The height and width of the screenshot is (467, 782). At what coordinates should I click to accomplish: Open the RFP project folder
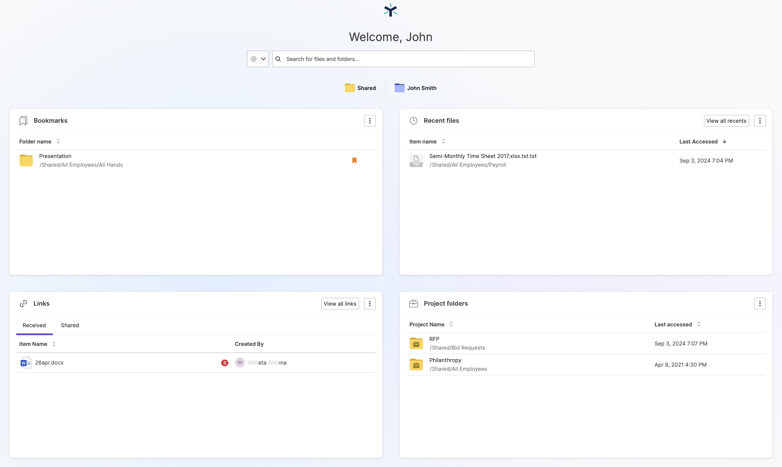(x=434, y=339)
